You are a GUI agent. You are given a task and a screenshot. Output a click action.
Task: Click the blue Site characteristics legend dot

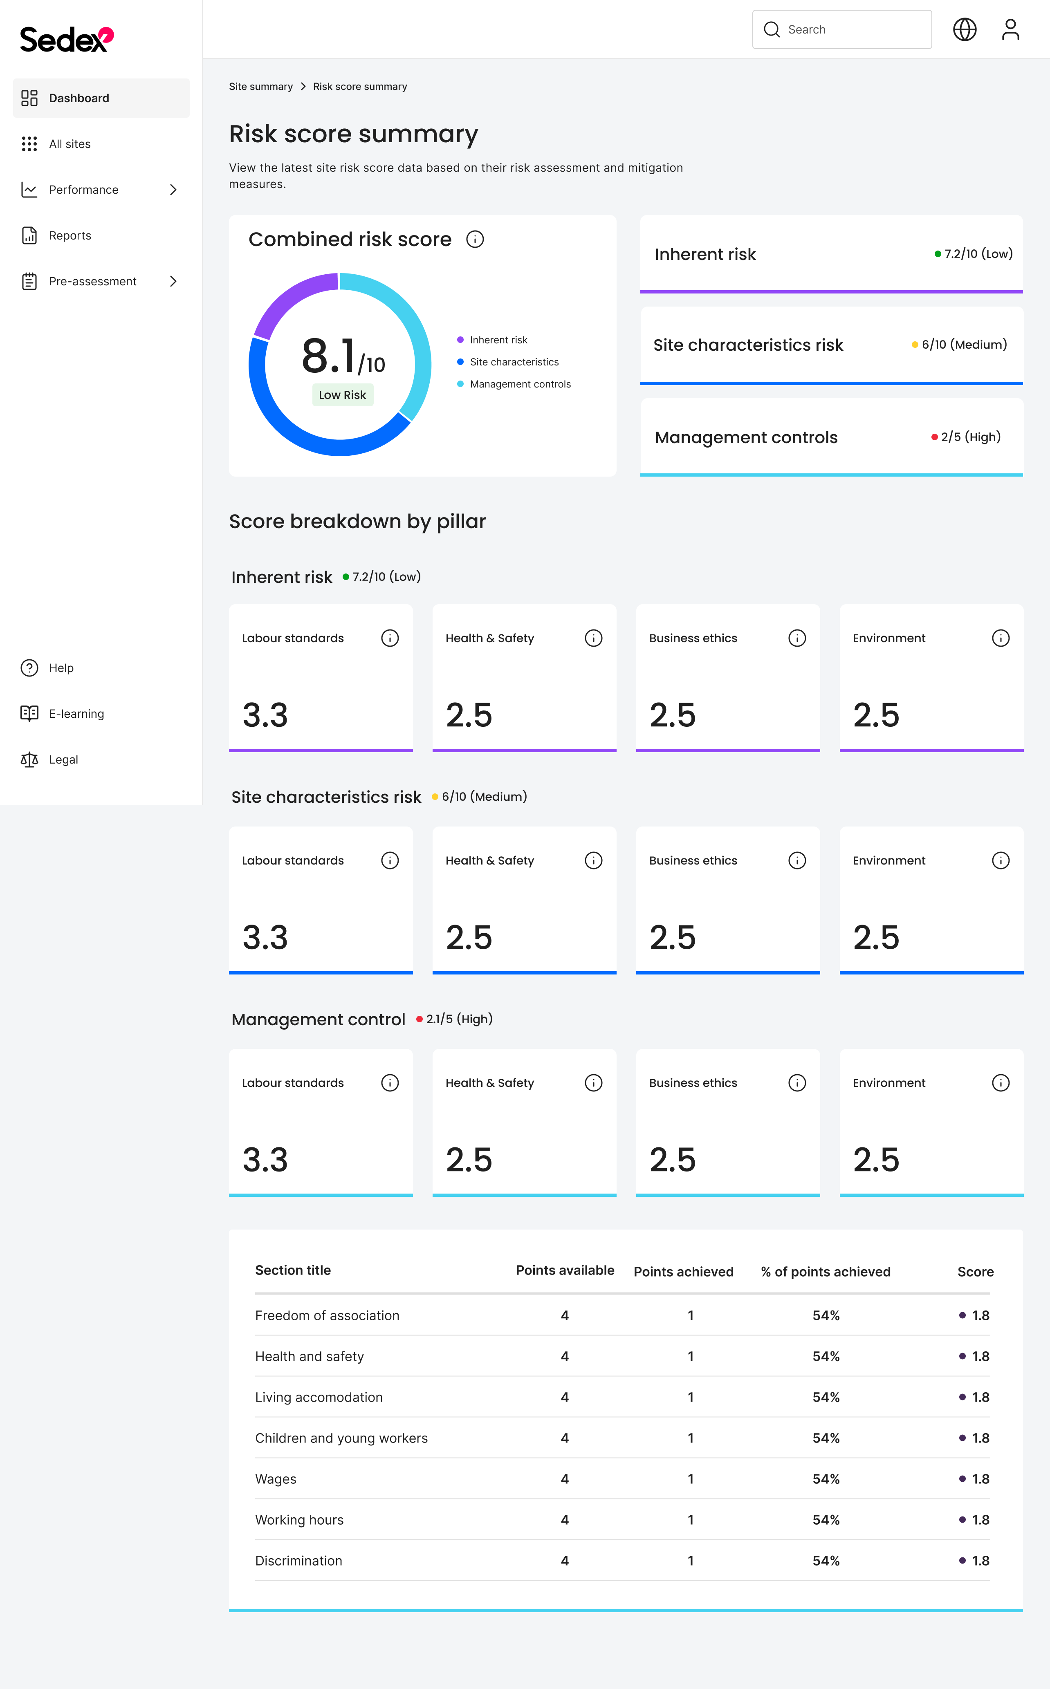coord(460,362)
